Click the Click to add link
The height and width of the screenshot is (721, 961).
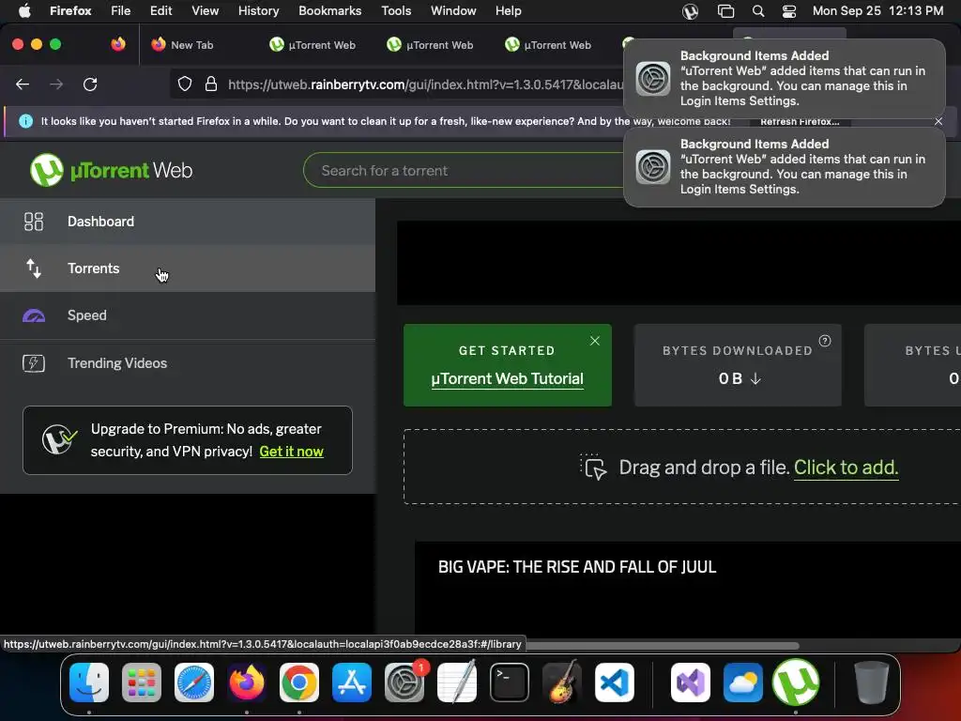pos(846,468)
